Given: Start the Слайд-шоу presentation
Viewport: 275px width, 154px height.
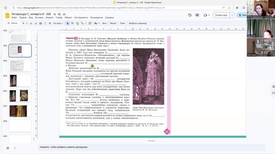Looking at the screenshot, I should pos(221,15).
